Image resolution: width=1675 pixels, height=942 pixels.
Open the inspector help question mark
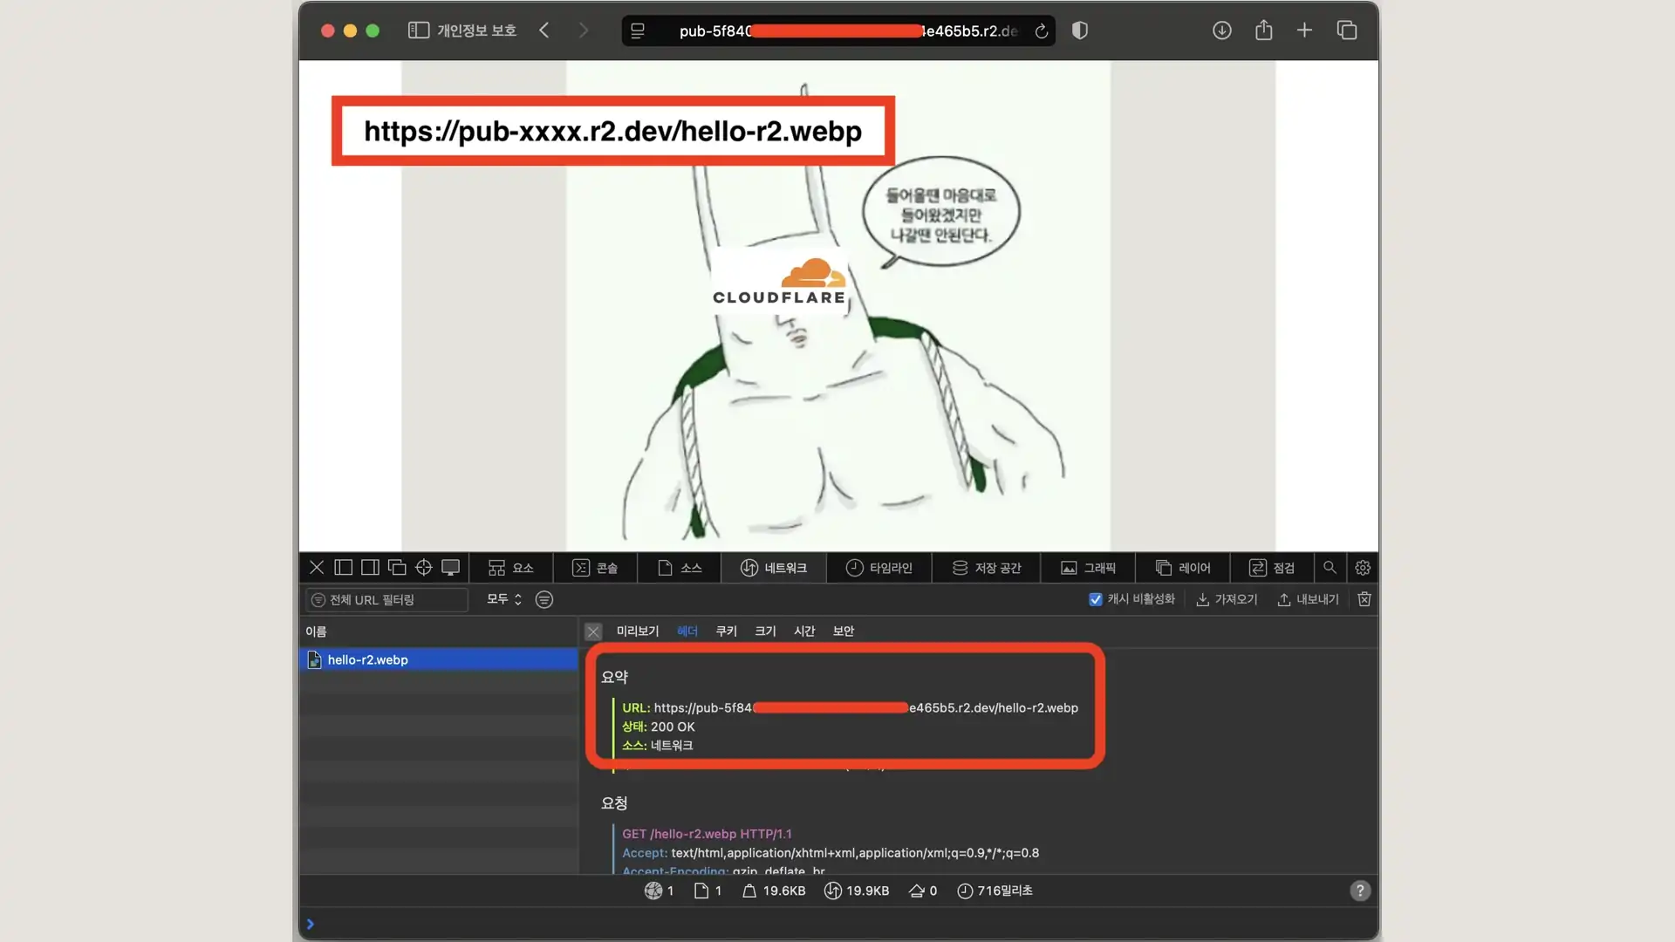[1360, 891]
